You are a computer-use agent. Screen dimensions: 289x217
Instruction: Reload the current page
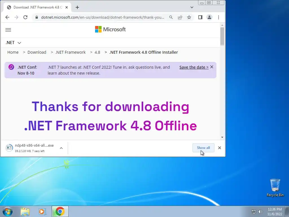click(x=25, y=17)
